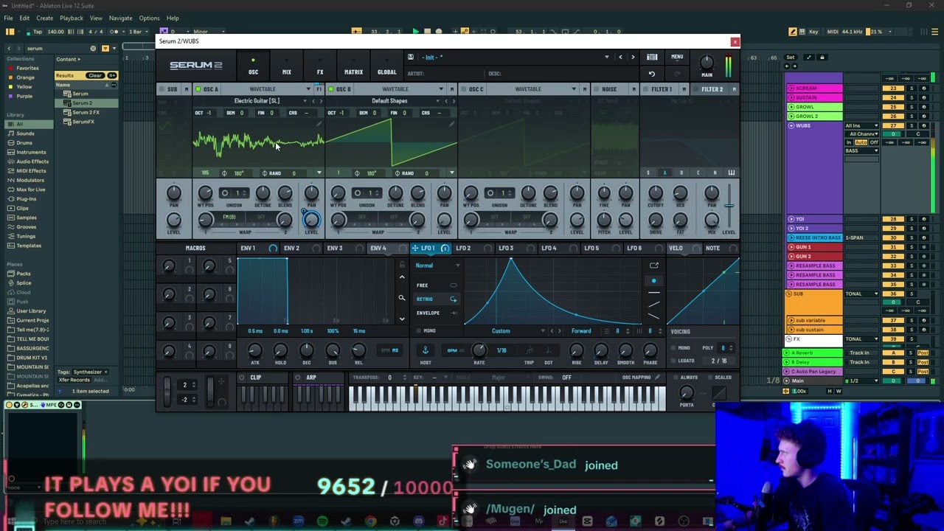Edit the OSC A wavetable with pencil icon
The image size is (944, 531).
[x=319, y=124]
